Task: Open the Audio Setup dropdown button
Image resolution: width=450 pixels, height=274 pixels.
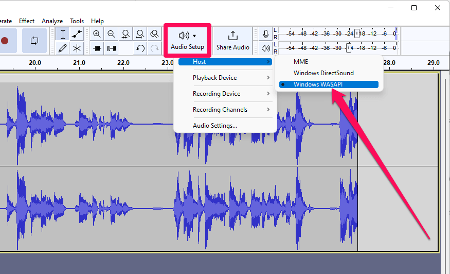Action: (187, 41)
